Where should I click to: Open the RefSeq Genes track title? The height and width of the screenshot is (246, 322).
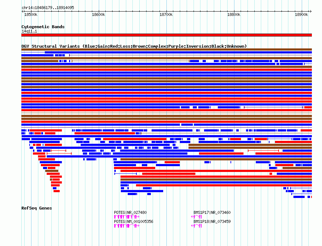pos(37,208)
